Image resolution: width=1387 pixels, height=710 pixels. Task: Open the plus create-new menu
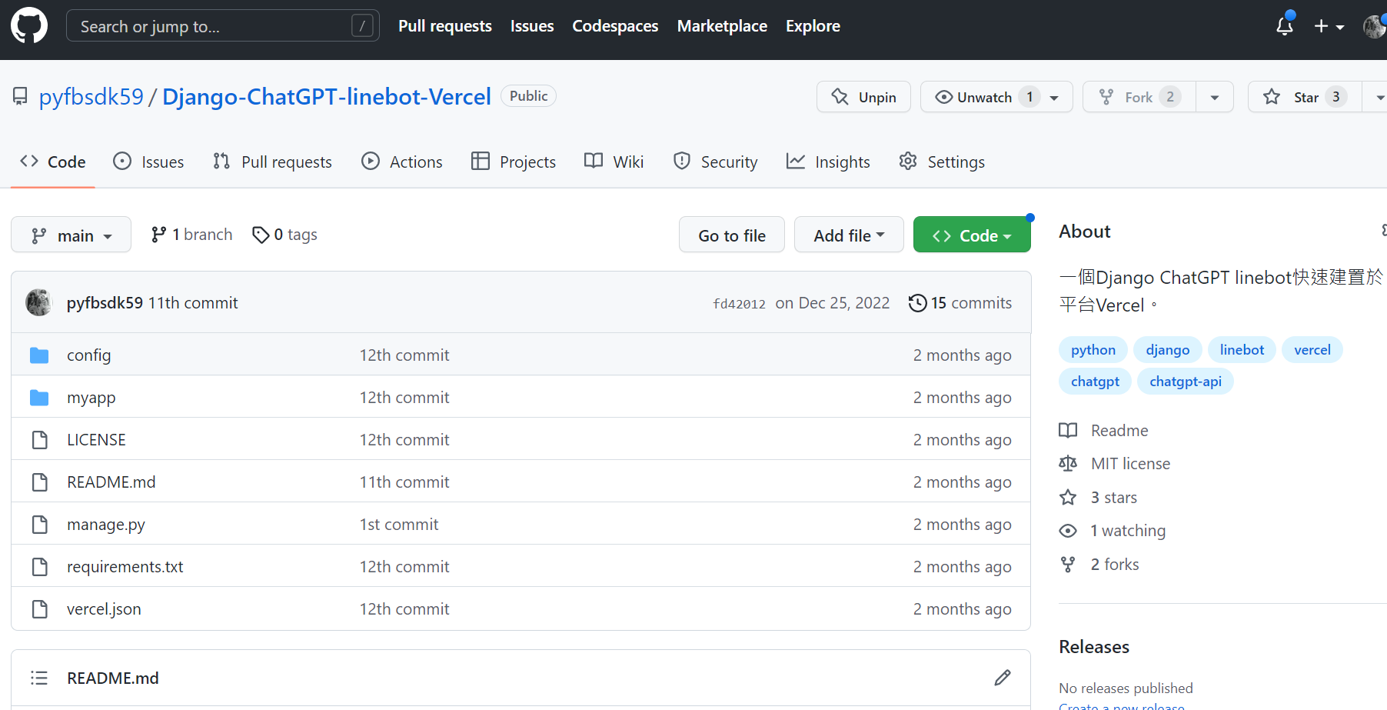[1329, 26]
